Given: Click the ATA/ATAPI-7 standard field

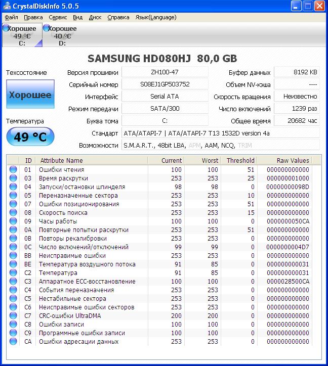Looking at the screenshot, I should point(221,133).
